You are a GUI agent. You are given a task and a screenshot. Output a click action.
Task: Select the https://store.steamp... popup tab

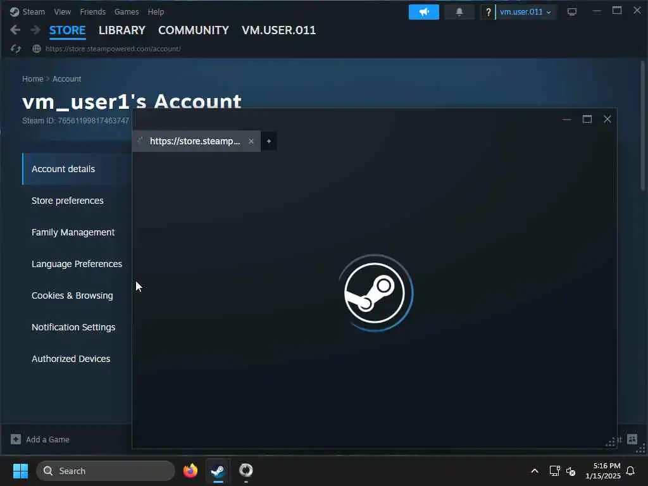click(195, 141)
